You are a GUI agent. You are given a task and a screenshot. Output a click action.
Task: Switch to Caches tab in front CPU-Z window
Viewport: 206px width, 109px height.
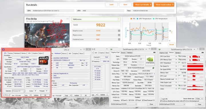(x=11, y=53)
